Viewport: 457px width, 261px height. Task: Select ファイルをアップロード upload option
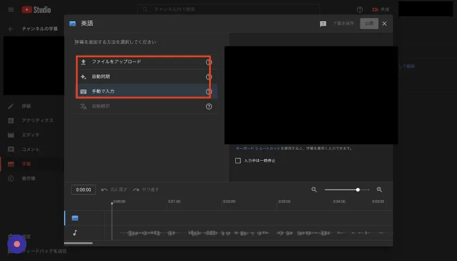tap(146, 62)
